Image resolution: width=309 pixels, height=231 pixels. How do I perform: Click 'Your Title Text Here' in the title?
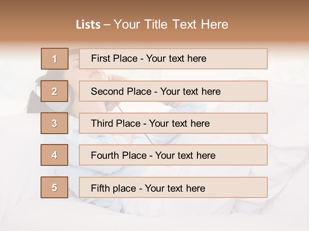pos(171,24)
